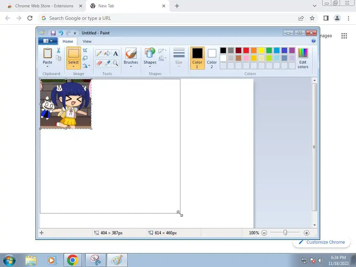Click Chrome Share this page icon

301,18
